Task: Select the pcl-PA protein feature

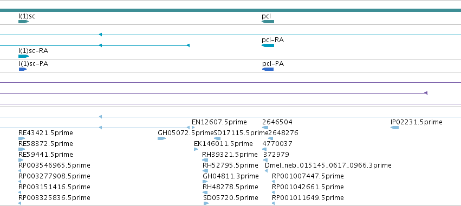Action: (x=268, y=69)
